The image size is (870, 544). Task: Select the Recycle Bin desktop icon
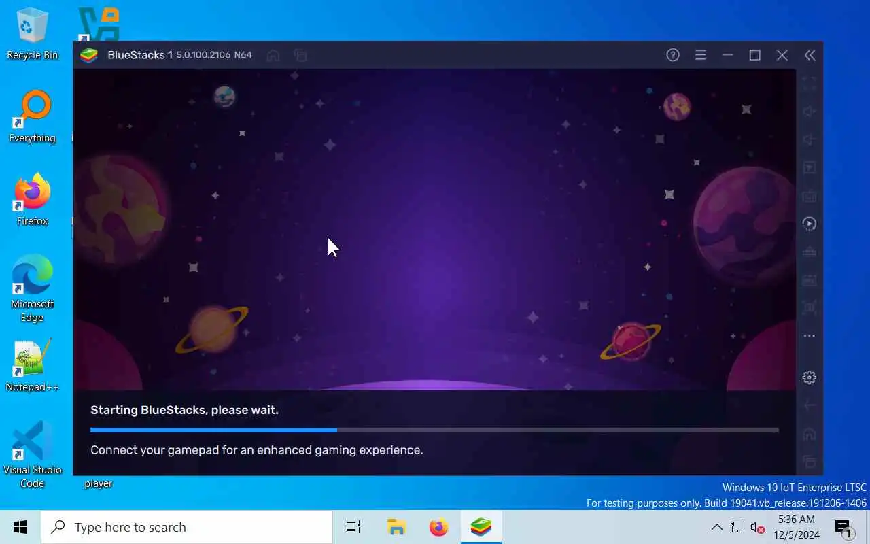click(x=32, y=33)
